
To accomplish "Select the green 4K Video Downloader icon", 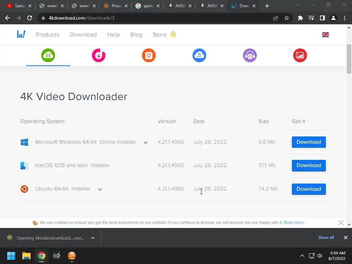I will [48, 55].
